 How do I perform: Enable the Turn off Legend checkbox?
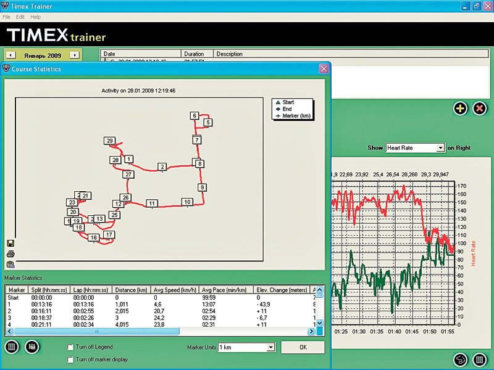pos(70,347)
